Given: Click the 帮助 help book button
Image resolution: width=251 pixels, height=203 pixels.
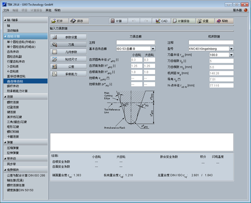Looking at the screenshot, I should coord(224,21).
